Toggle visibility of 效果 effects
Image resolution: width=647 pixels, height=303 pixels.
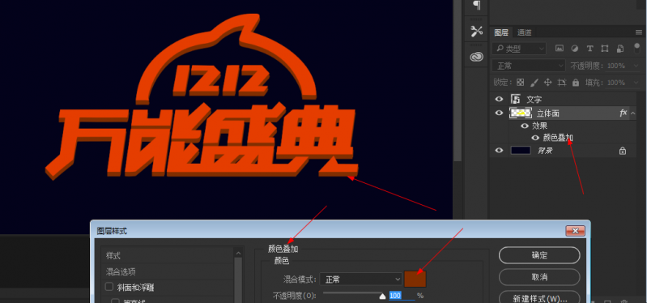tap(525, 126)
